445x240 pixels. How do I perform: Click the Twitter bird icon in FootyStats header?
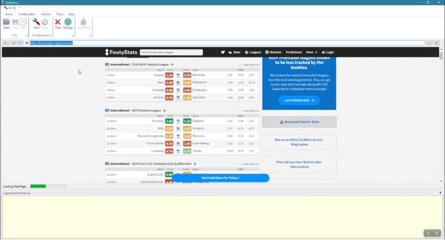pyautogui.click(x=223, y=52)
